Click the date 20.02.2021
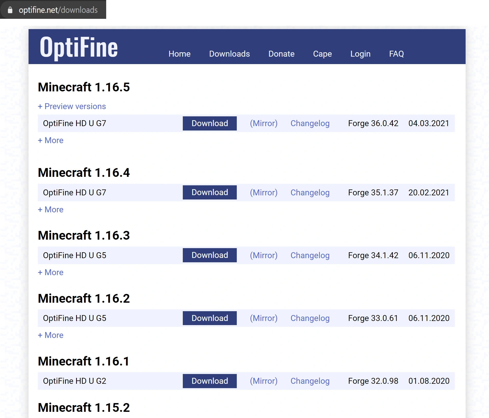The width and height of the screenshot is (489, 418). point(429,193)
